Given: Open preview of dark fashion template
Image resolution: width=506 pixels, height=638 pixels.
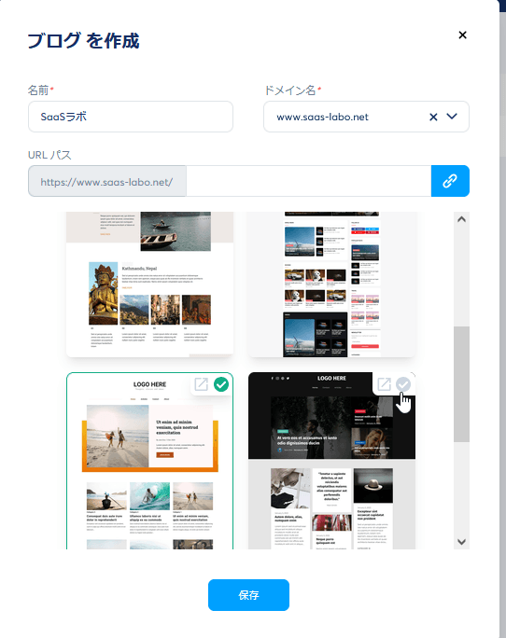Looking at the screenshot, I should click(x=384, y=384).
